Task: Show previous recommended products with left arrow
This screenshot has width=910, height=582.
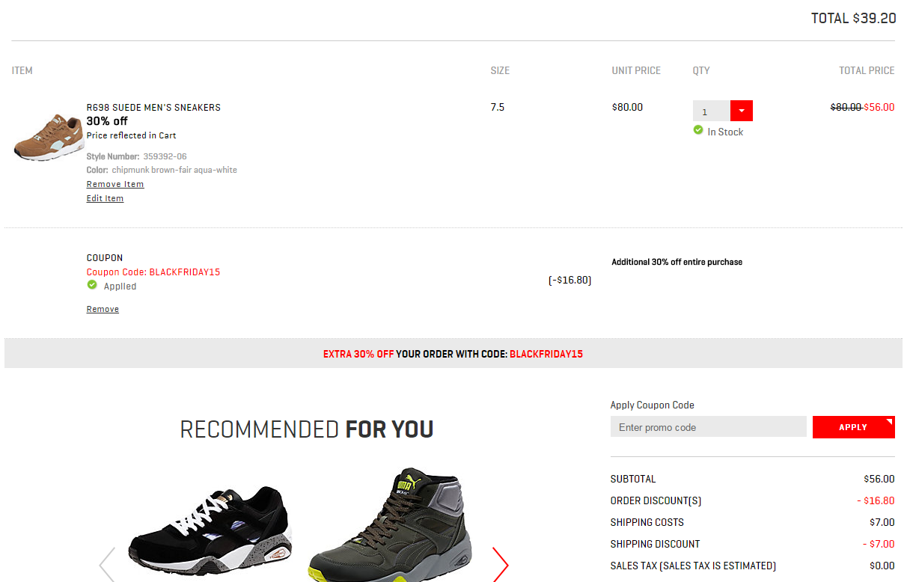Action: coord(107,564)
